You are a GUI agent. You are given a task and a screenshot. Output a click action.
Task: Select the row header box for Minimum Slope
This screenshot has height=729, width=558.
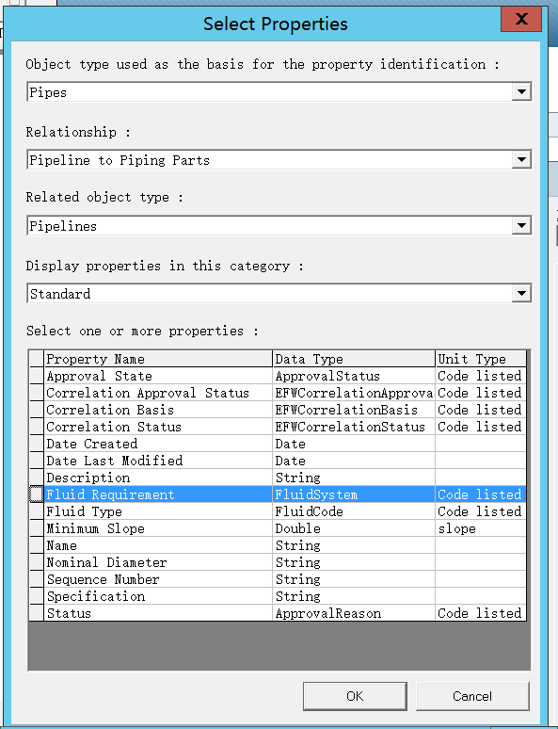click(37, 528)
